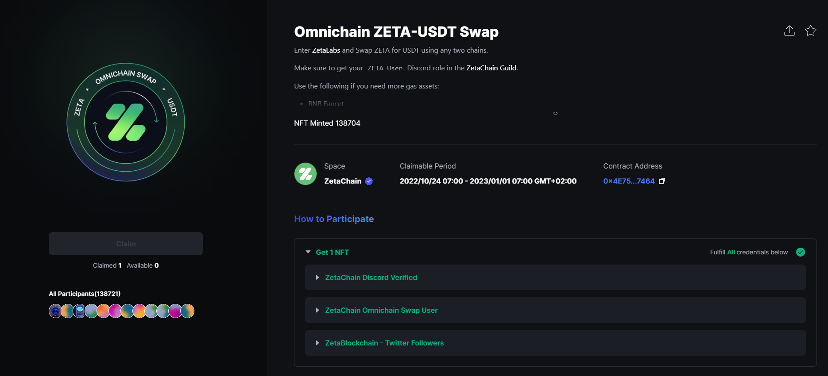The height and width of the screenshot is (376, 828).
Task: Expand ZetaChain Discord Verified credential
Action: [x=555, y=277]
